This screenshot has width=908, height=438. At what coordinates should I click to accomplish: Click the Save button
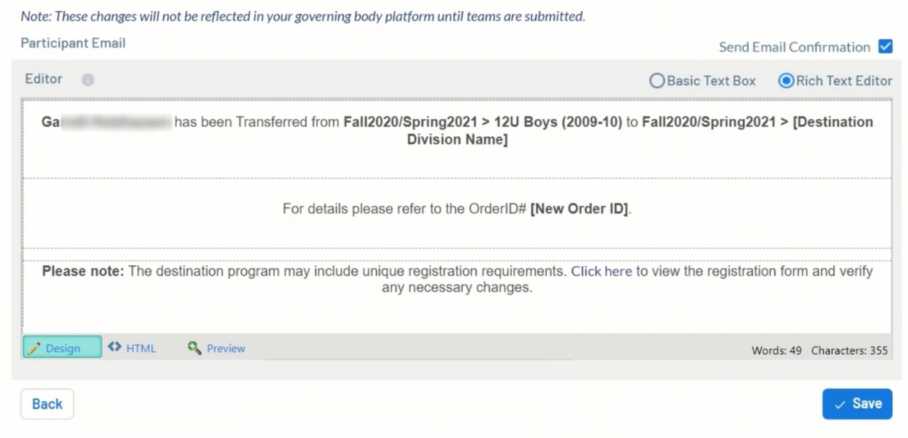click(x=857, y=403)
